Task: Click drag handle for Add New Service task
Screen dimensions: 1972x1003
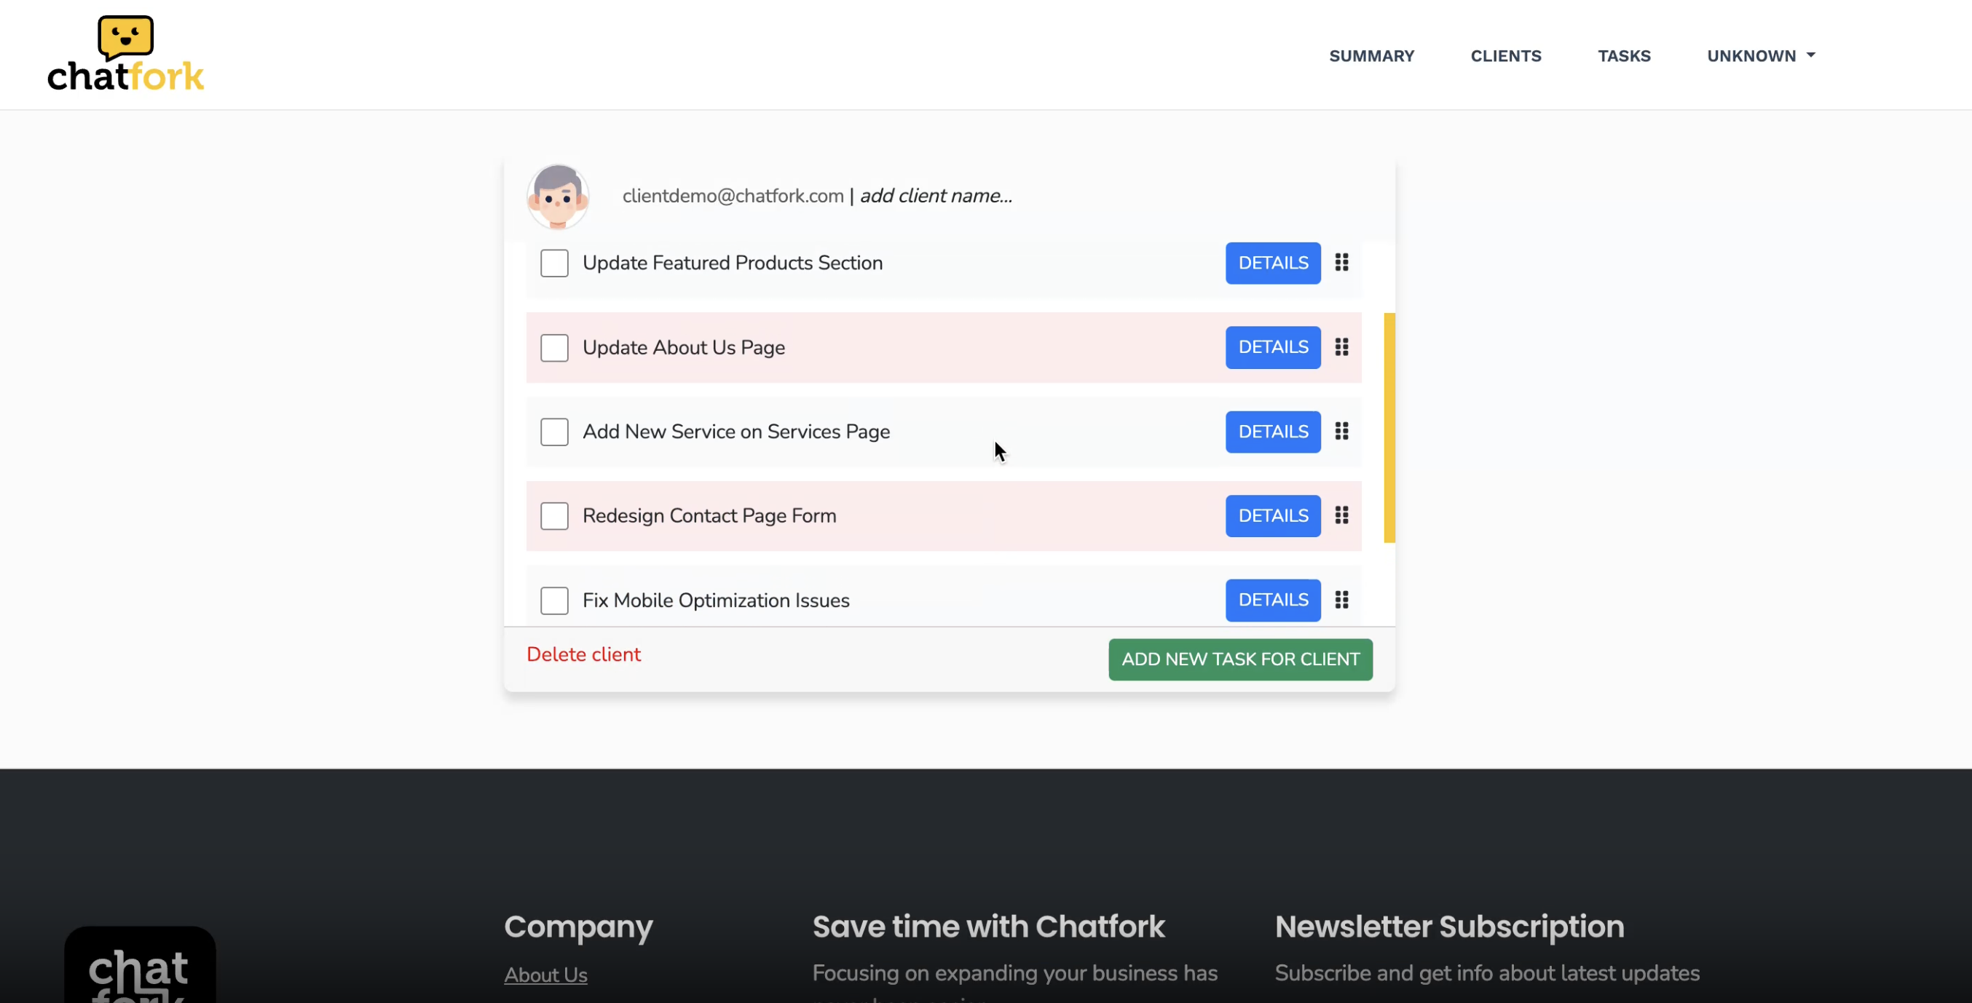Action: (1341, 432)
